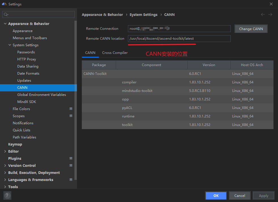Expand the Languages & Frameworks section

point(5,180)
